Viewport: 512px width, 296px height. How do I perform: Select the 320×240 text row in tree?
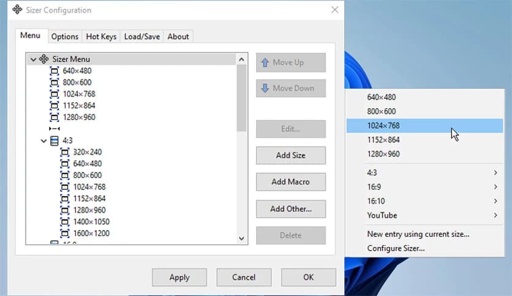coord(88,152)
